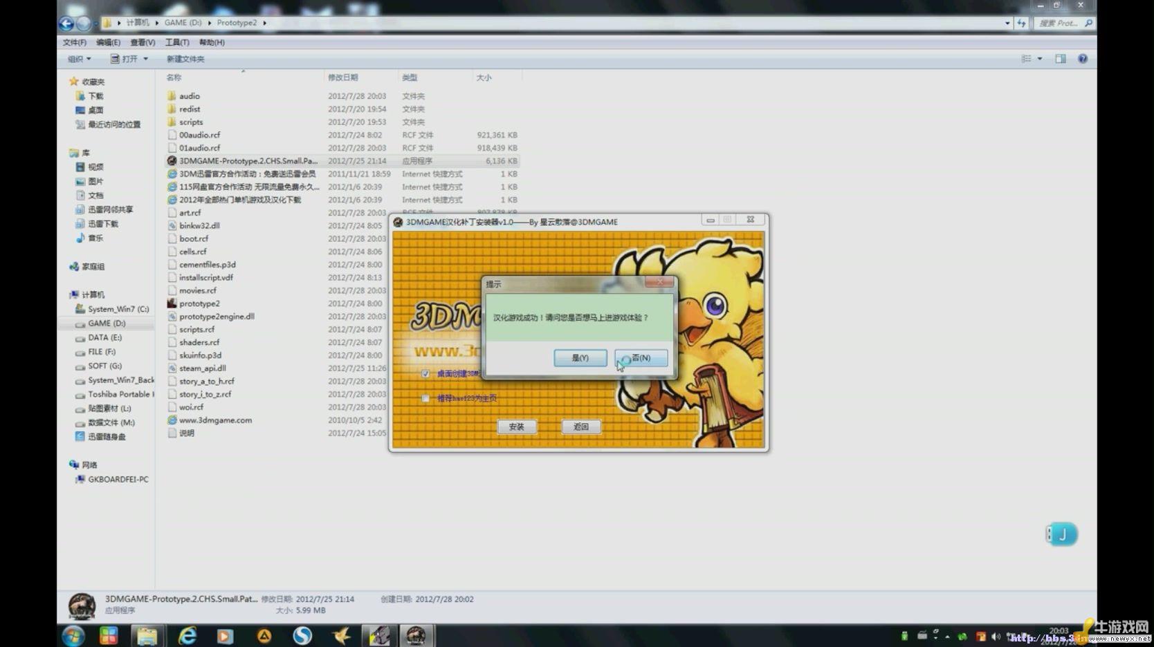Sort by the 大小 column header
The width and height of the screenshot is (1154, 647).
pyautogui.click(x=484, y=77)
